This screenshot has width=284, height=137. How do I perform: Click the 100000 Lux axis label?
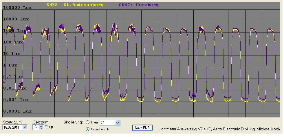pos(17,7)
